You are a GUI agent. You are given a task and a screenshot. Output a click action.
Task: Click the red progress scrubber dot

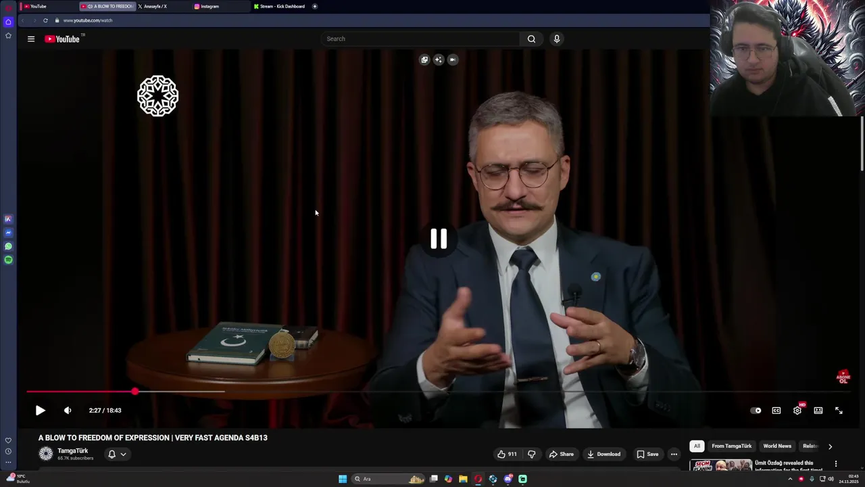pyautogui.click(x=135, y=392)
